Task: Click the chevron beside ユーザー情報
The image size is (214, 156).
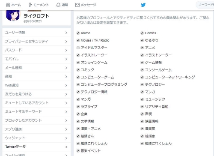Action: pyautogui.click(x=66, y=33)
